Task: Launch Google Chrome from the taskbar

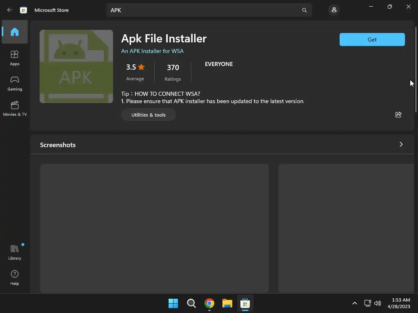Action: tap(209, 303)
